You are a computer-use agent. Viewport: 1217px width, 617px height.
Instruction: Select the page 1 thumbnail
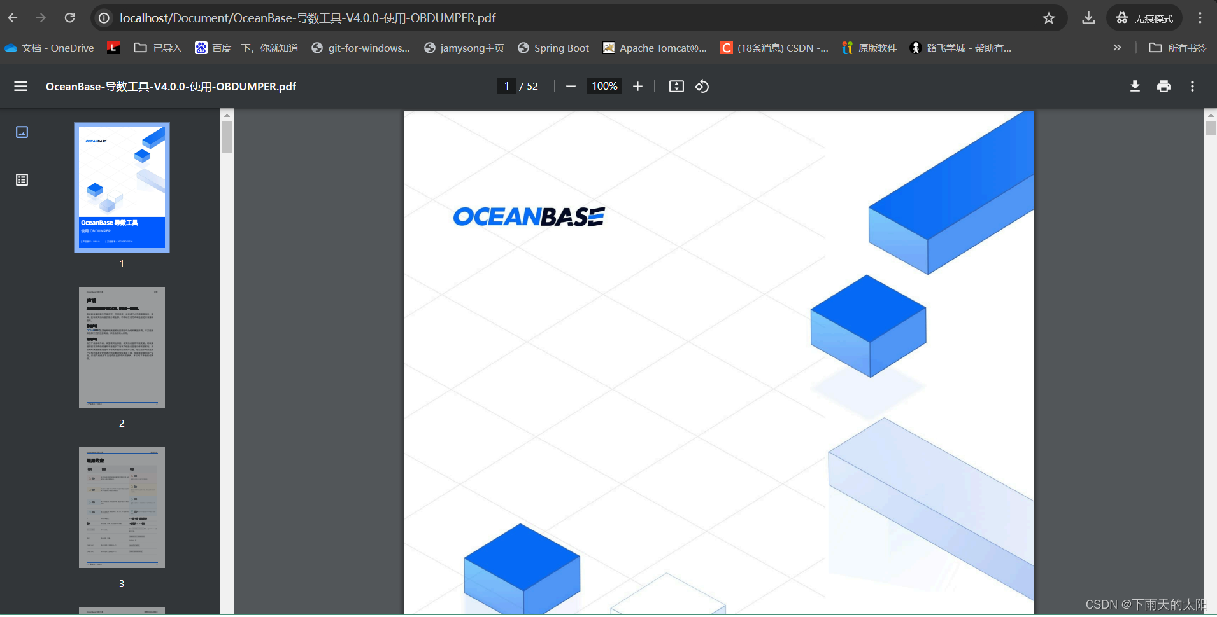coord(122,188)
